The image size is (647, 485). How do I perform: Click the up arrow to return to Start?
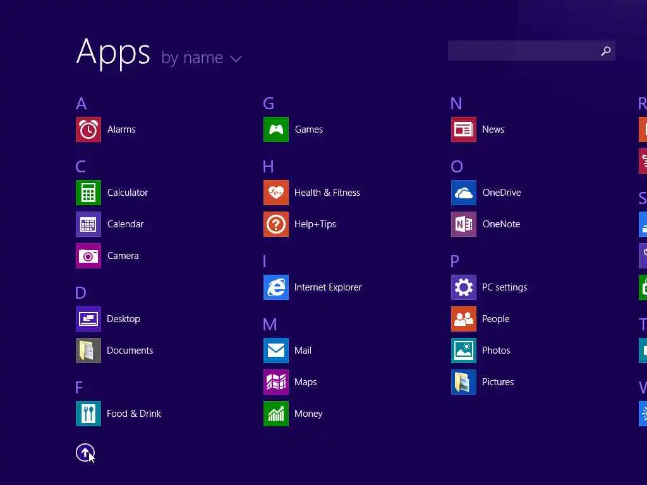point(85,453)
